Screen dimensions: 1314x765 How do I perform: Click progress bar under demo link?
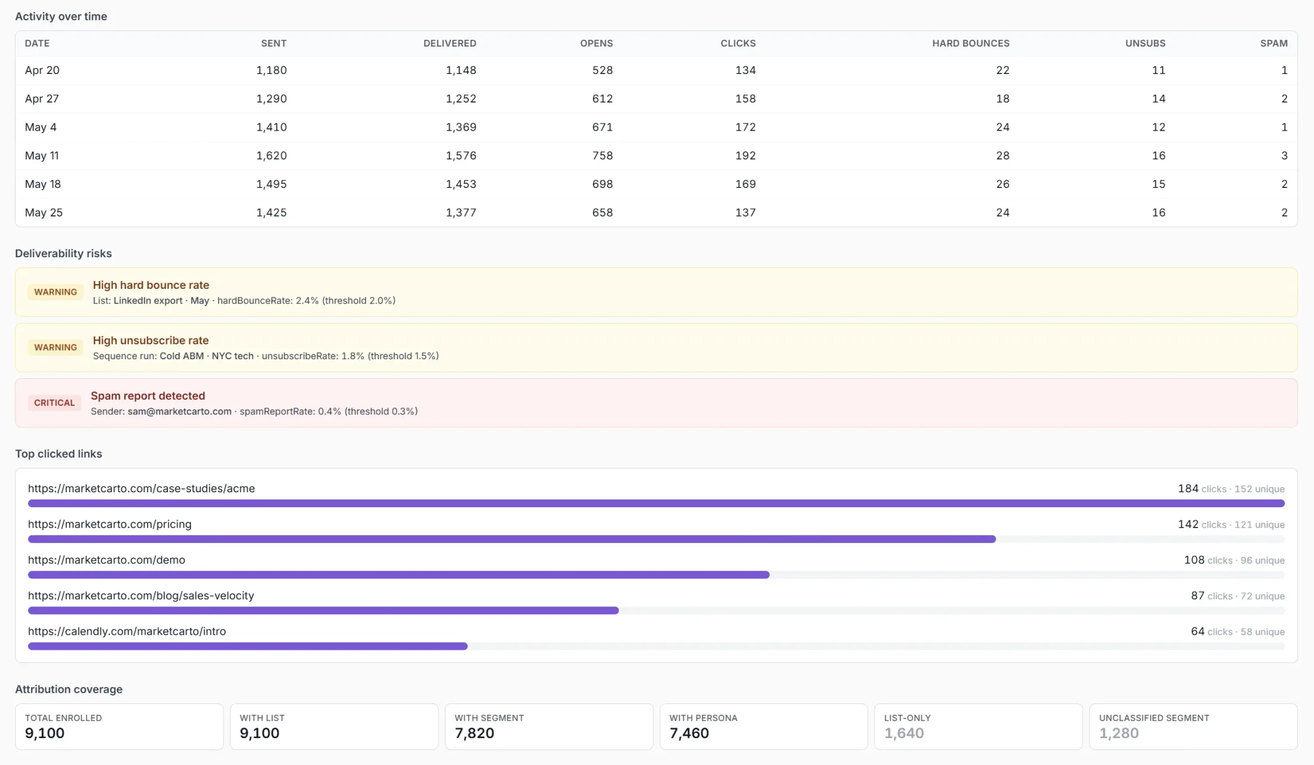[656, 575]
